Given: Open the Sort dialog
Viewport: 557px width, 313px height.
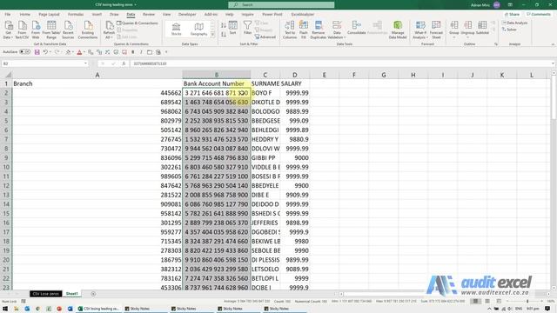Looking at the screenshot, I should [x=232, y=28].
